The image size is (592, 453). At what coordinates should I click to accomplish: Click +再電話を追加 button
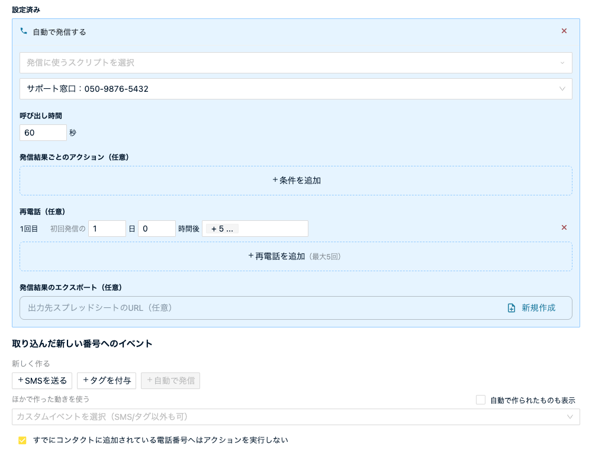click(x=295, y=256)
